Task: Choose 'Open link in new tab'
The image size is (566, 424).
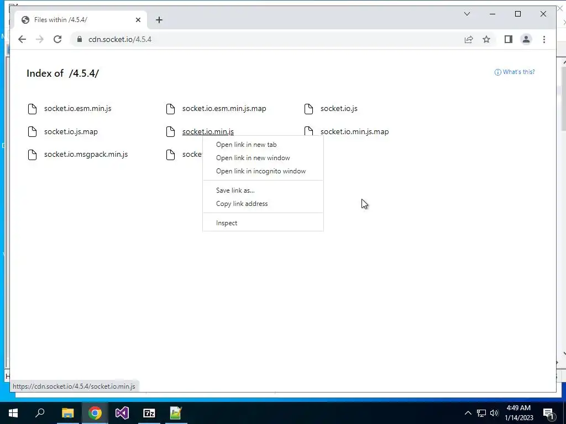Action: click(263, 145)
